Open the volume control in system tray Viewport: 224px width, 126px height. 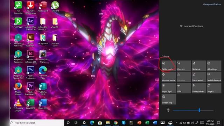click(x=192, y=123)
